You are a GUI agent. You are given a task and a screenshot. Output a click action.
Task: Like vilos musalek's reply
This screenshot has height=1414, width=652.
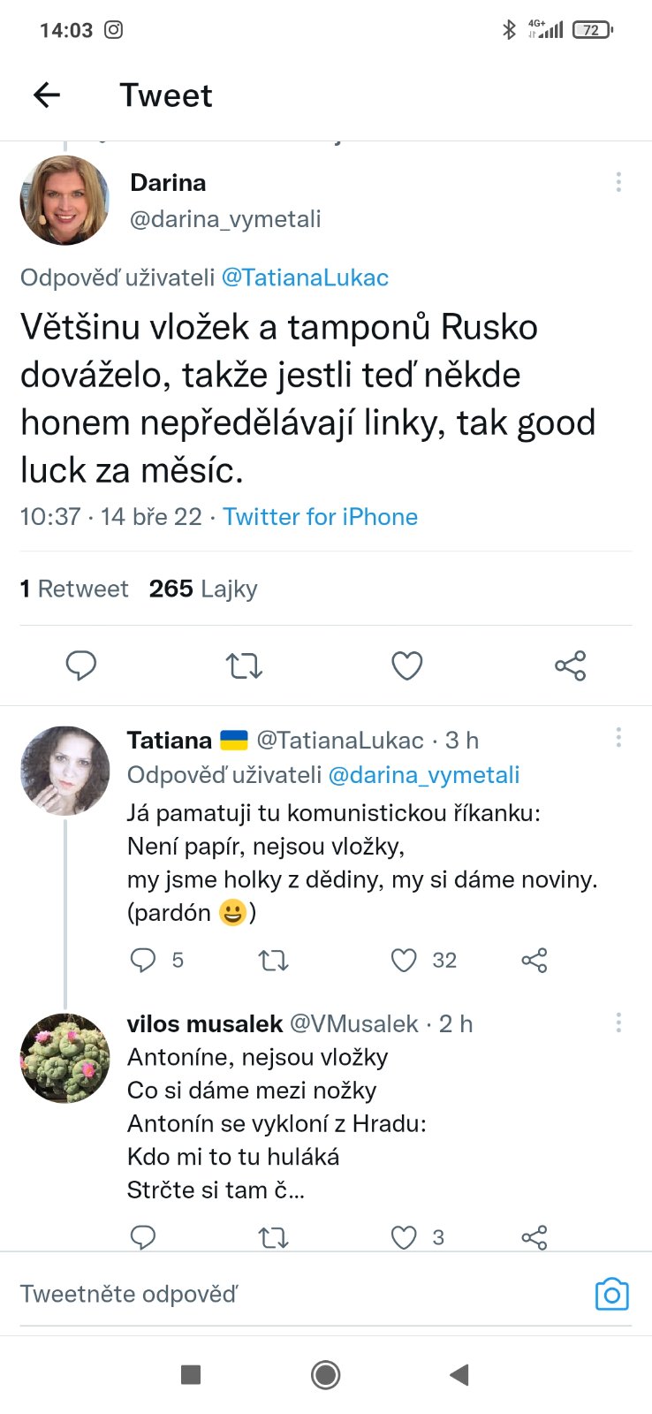pos(404,1237)
